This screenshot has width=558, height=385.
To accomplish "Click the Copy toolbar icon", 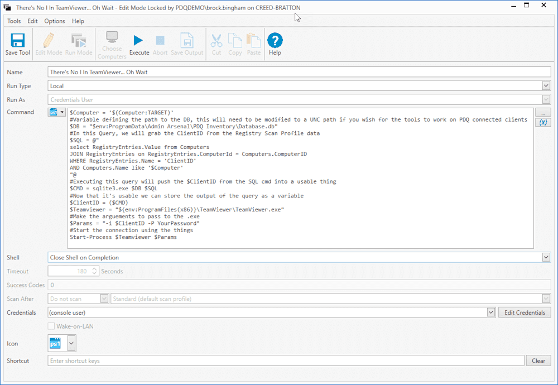I will tap(235, 40).
